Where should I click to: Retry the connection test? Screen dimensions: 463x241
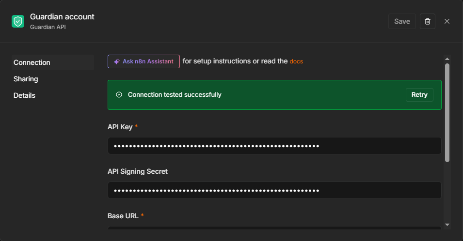[419, 94]
